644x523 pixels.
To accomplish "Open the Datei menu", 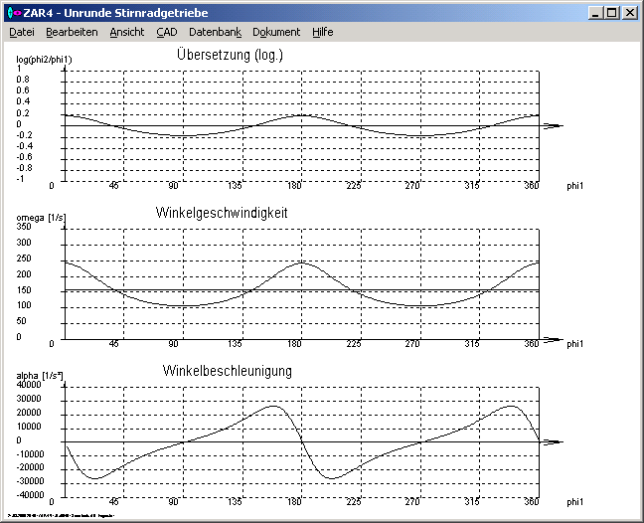I will coord(22,32).
